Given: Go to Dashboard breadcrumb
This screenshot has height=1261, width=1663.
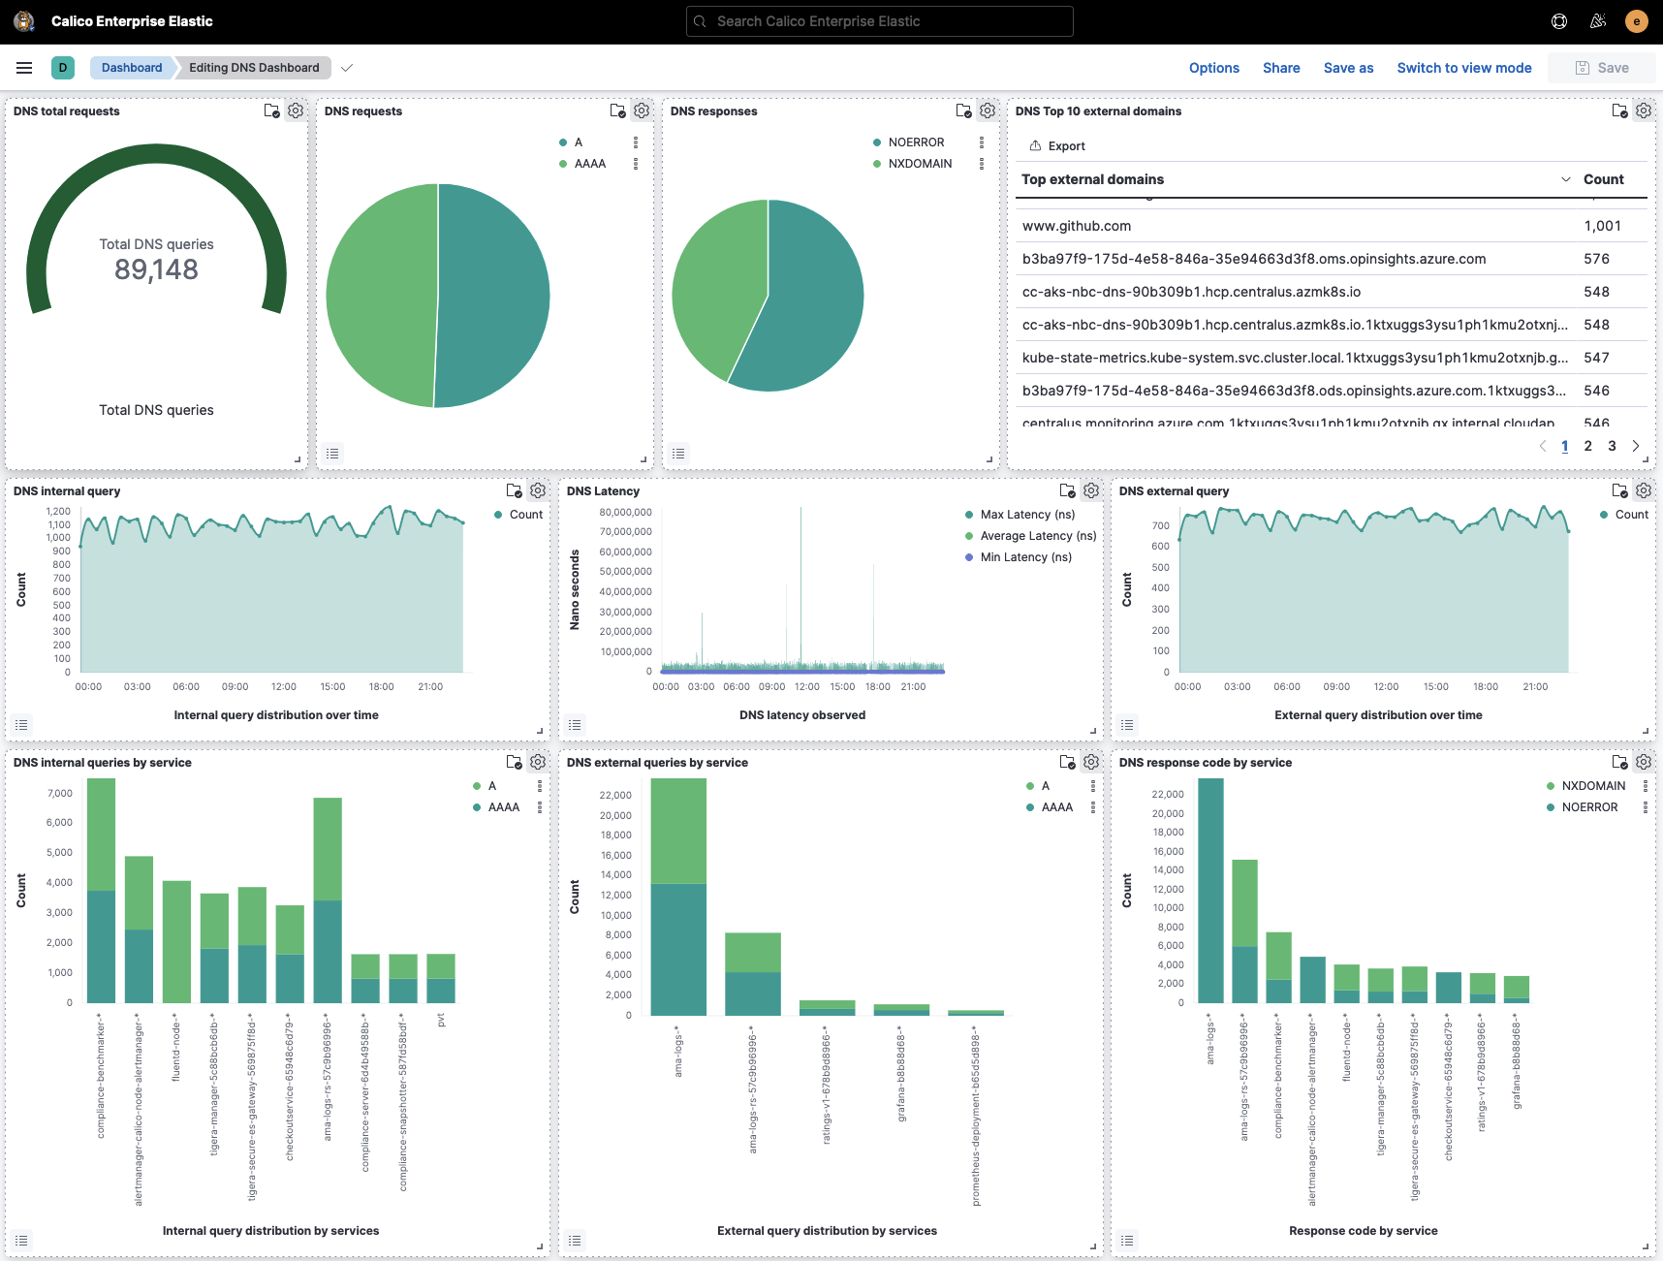Looking at the screenshot, I should [x=132, y=68].
